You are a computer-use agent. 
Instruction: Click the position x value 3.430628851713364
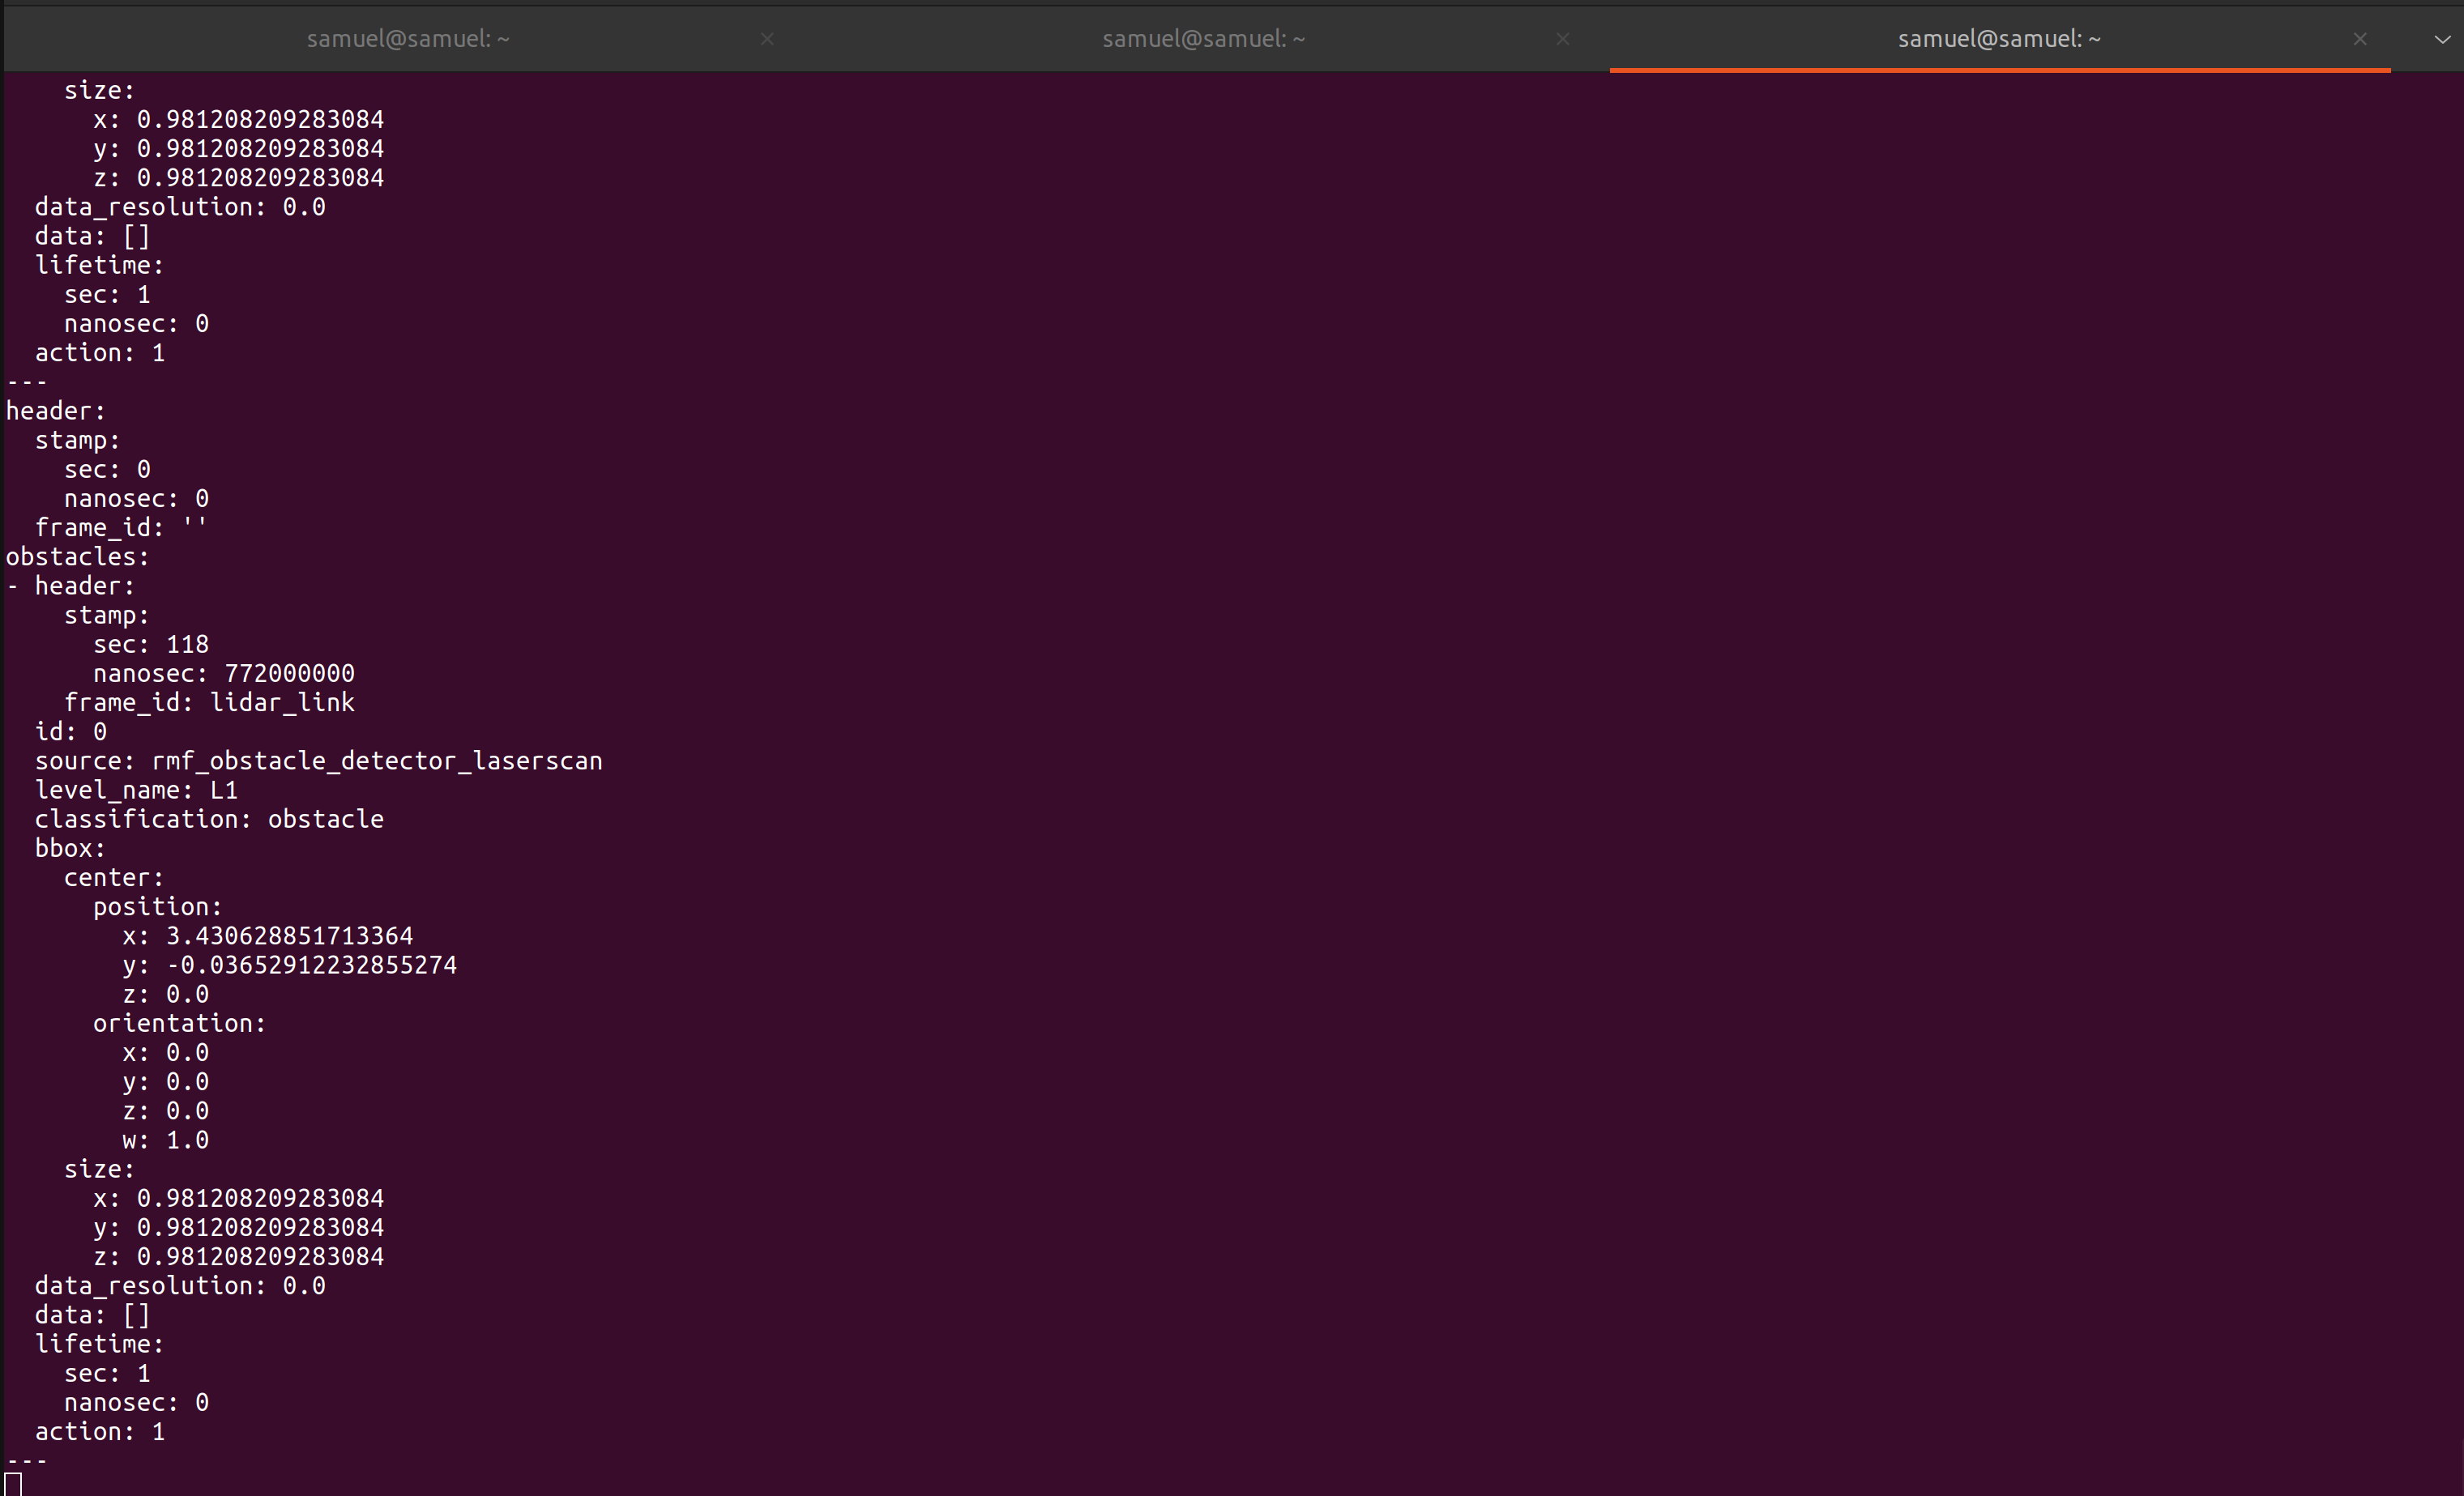[x=289, y=936]
